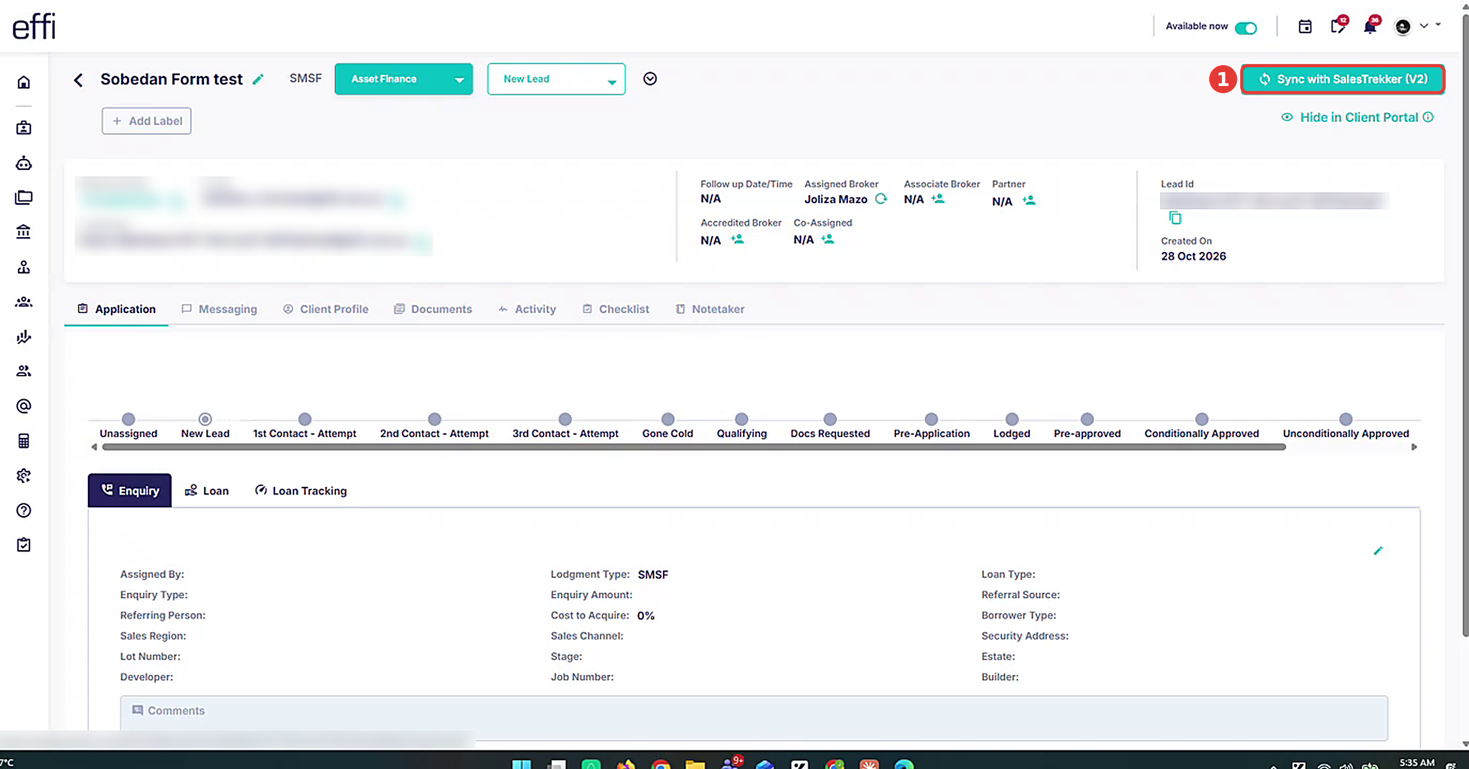Image resolution: width=1469 pixels, height=769 pixels.
Task: Open the calculator sidebar icon
Action: pos(24,441)
